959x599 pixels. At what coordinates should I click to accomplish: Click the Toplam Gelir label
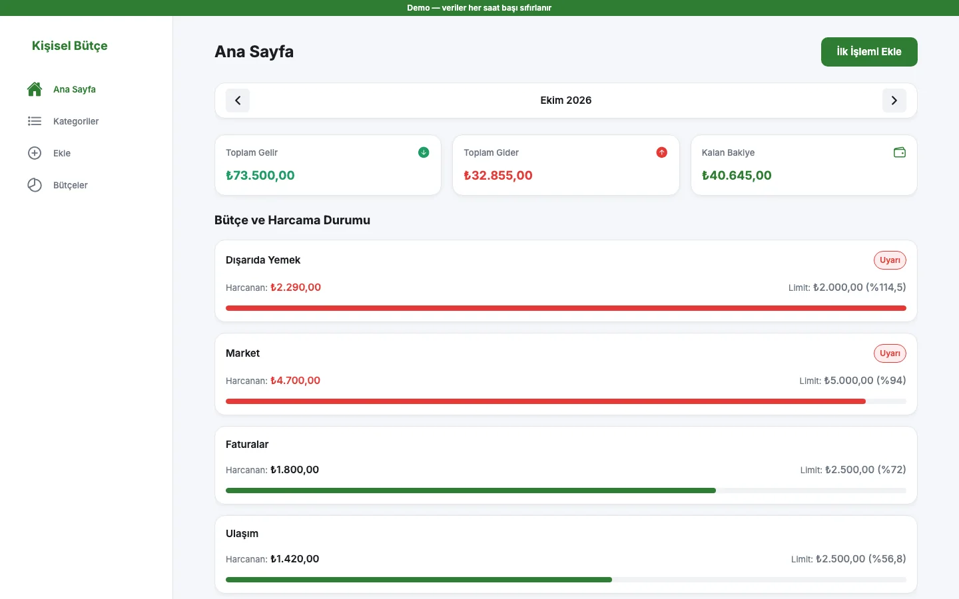(x=252, y=152)
